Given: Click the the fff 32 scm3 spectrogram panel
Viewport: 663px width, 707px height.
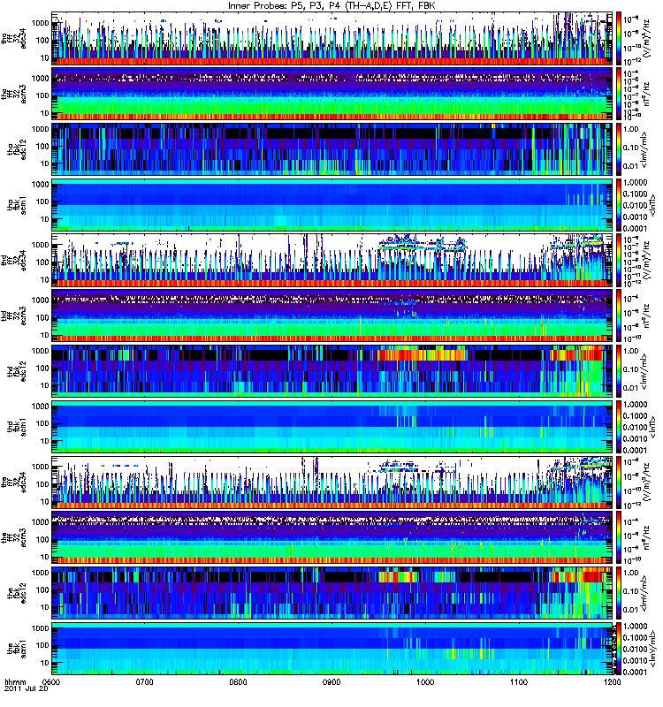Looking at the screenshot, I should (x=332, y=537).
